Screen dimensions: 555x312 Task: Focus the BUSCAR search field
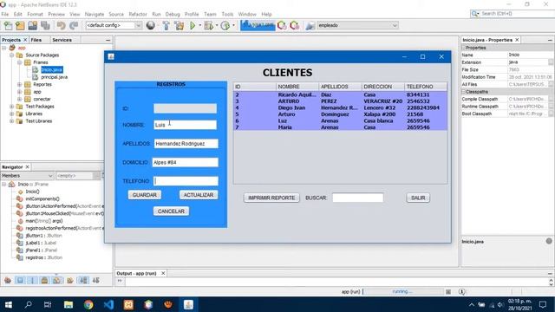point(357,198)
